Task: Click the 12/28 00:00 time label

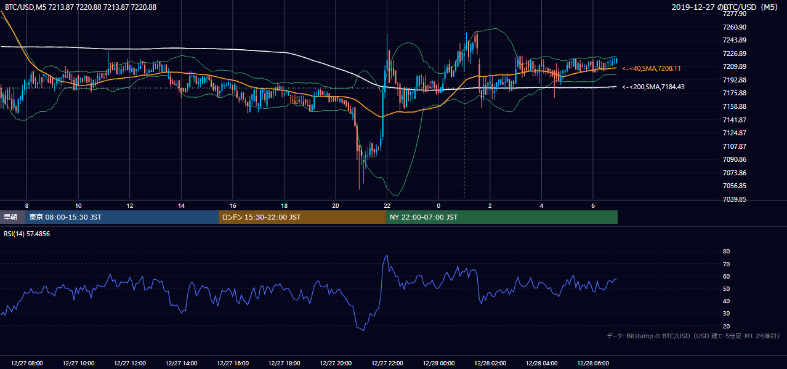Action: 438,363
